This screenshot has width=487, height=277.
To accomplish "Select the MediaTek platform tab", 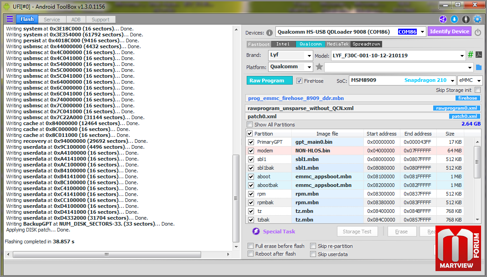I will pos(338,44).
